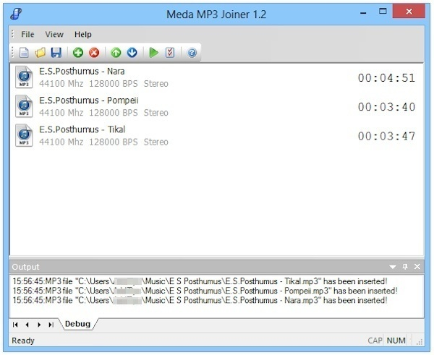Click the MP3 file icon for Nara
This screenshot has height=355, width=434.
tap(24, 77)
